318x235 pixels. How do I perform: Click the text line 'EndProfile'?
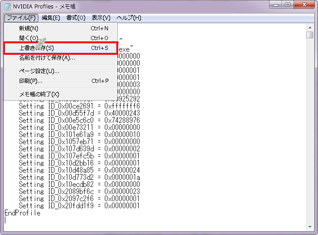coord(22,213)
